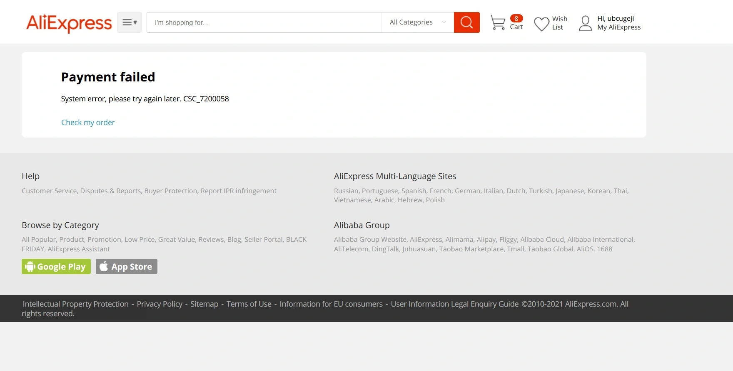Viewport: 733px width, 371px height.
Task: Go to the Seller Portal link
Action: tap(264, 239)
